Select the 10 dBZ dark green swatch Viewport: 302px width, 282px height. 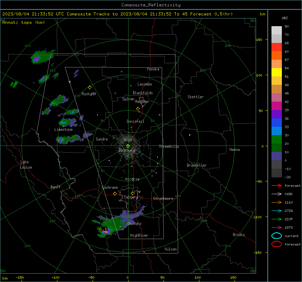(x=276, y=148)
